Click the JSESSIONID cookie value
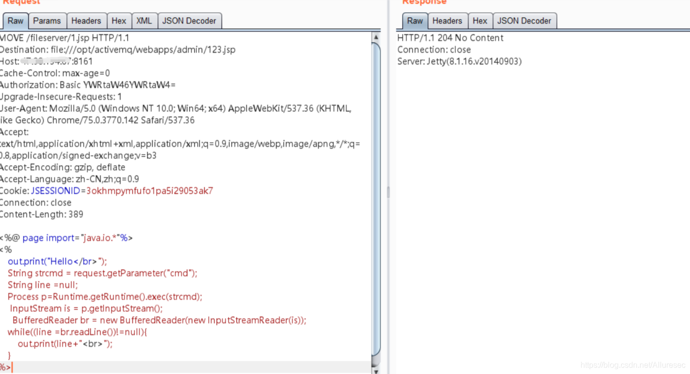 [150, 191]
